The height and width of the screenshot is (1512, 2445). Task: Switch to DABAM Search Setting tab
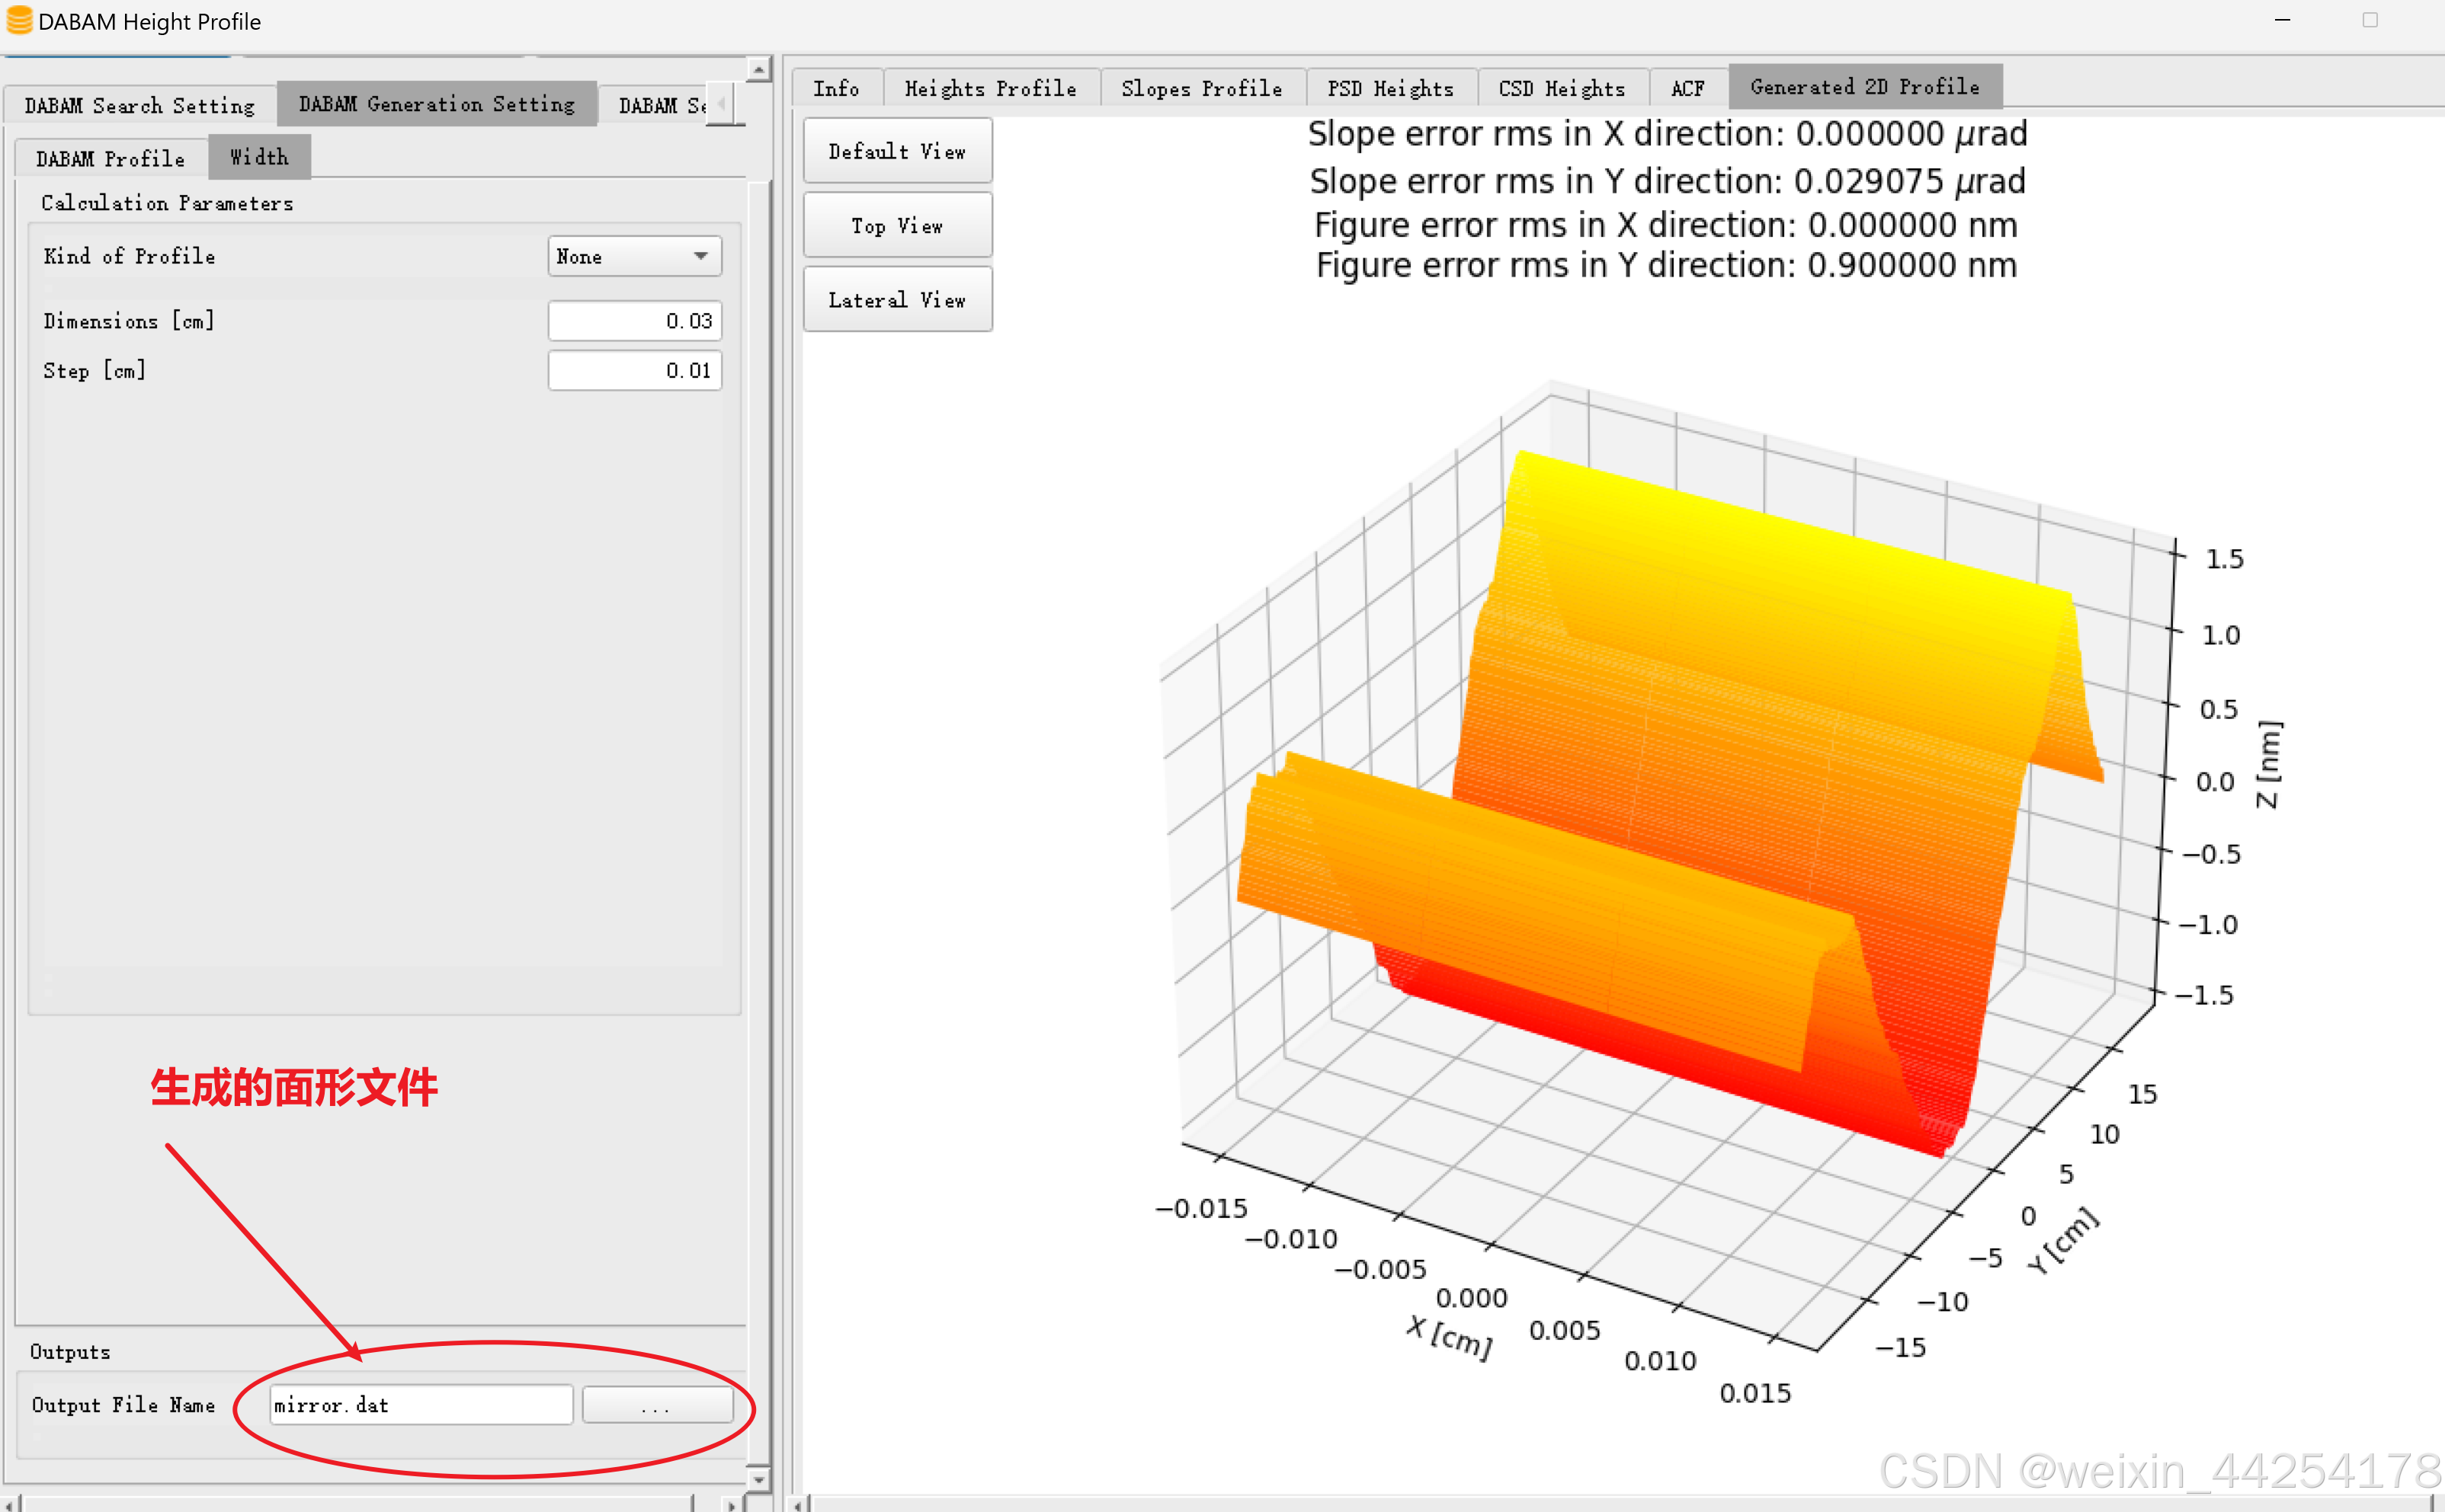point(139,105)
